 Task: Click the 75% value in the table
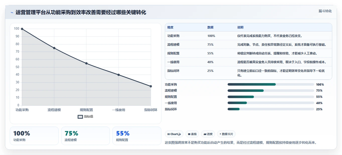tap(211, 45)
